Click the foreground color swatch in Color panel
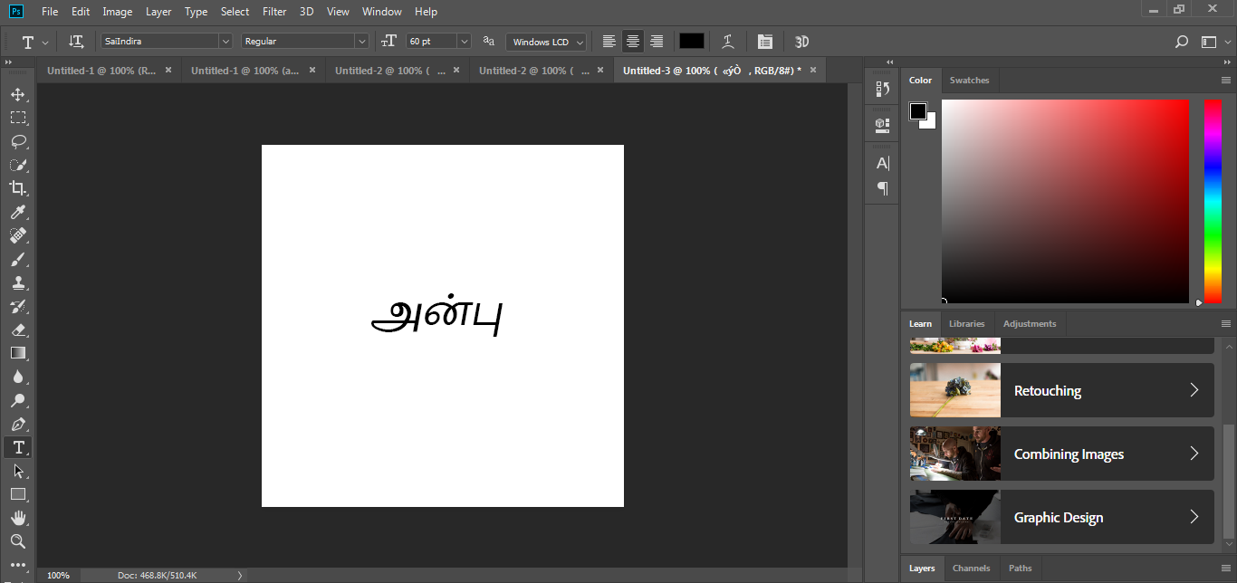 918,111
